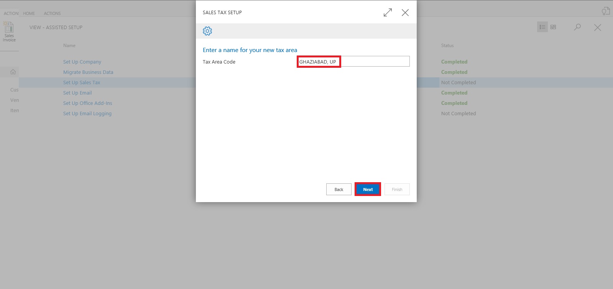Close the Assisted Setup view
The height and width of the screenshot is (289, 613).
[597, 28]
